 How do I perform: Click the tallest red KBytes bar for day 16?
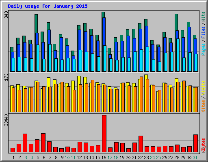click(x=104, y=134)
